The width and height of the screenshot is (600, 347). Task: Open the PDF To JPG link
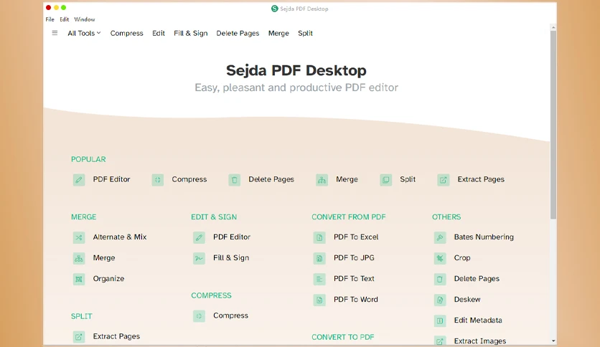pyautogui.click(x=354, y=257)
